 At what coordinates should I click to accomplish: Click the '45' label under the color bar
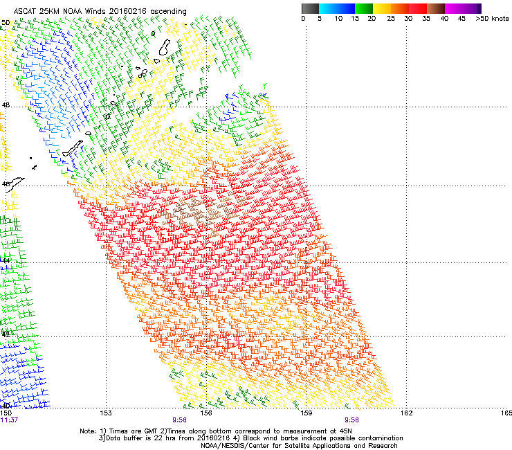tap(461, 19)
